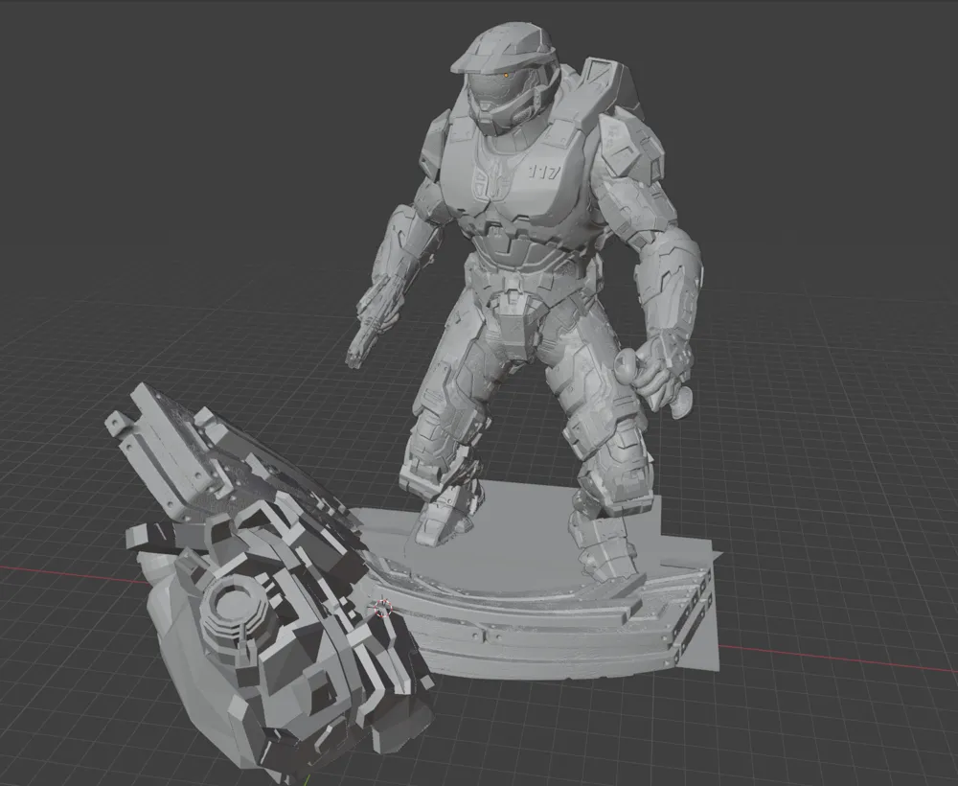
Task: Click the soldier's helmet visor
Action: click(495, 88)
